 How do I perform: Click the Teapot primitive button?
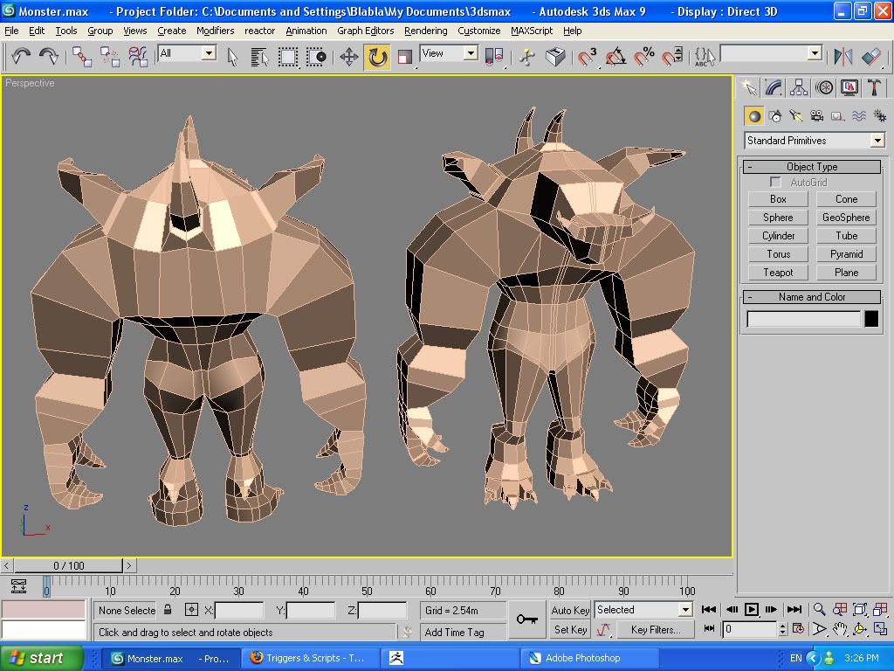point(778,273)
